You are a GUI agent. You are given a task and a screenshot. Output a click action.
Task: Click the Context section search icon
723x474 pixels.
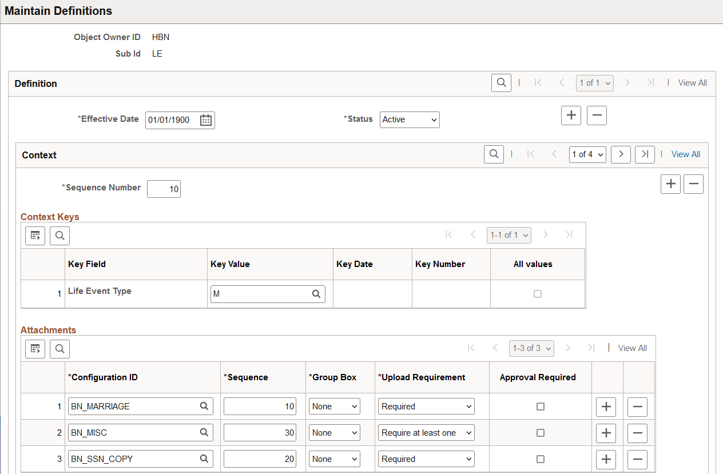[x=494, y=154]
